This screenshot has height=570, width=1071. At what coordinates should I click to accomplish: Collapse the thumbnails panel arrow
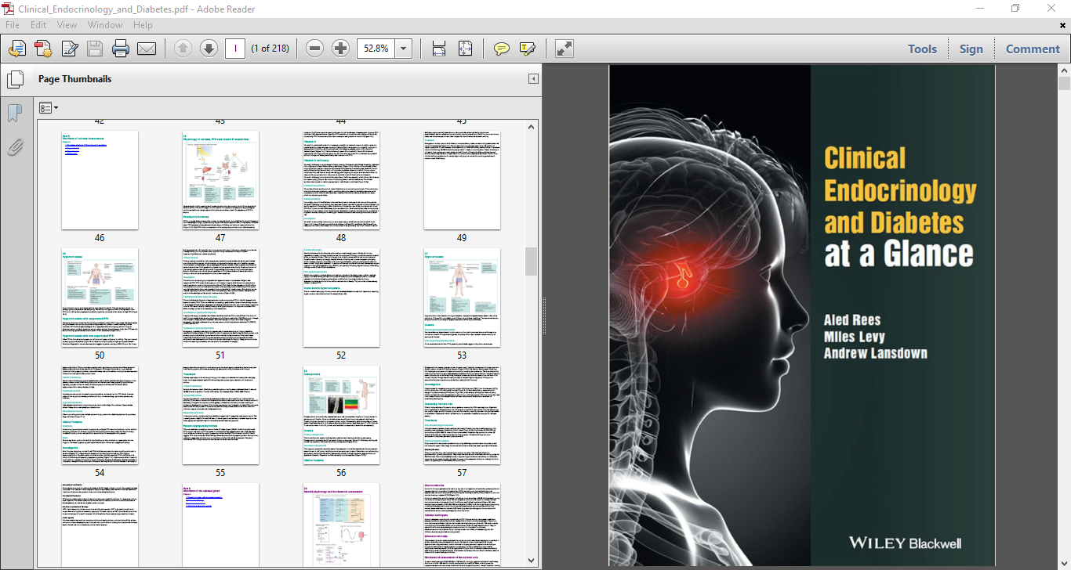(533, 79)
